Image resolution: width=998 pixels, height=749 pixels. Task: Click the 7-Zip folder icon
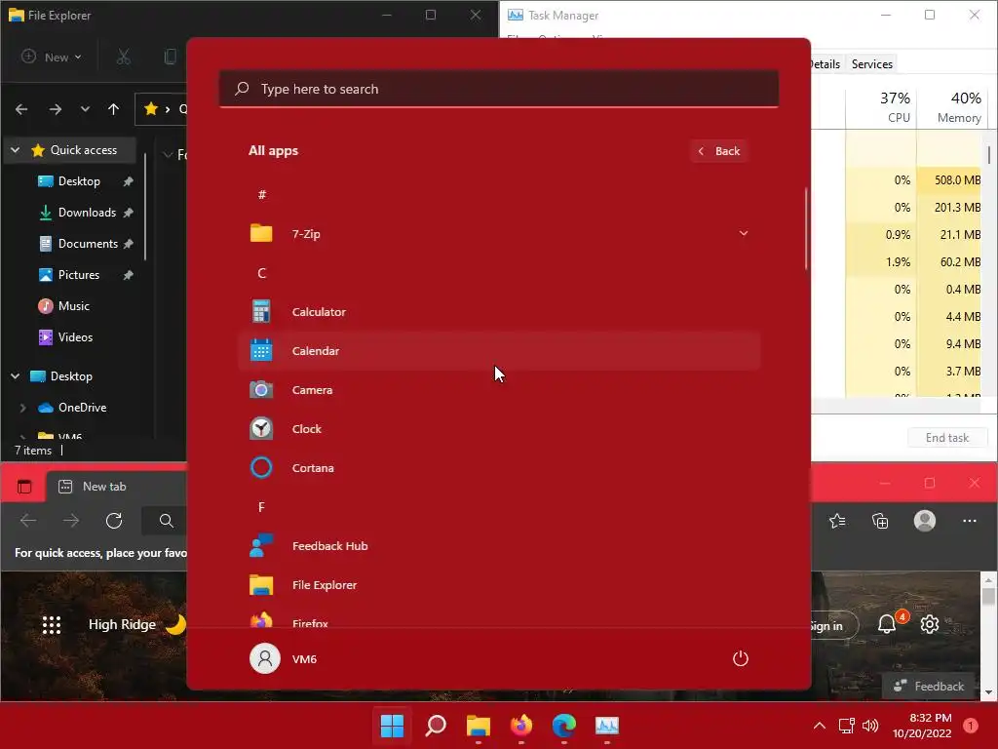pyautogui.click(x=261, y=233)
